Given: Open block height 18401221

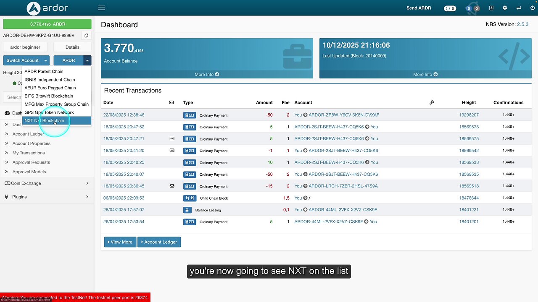Looking at the screenshot, I should click(469, 210).
